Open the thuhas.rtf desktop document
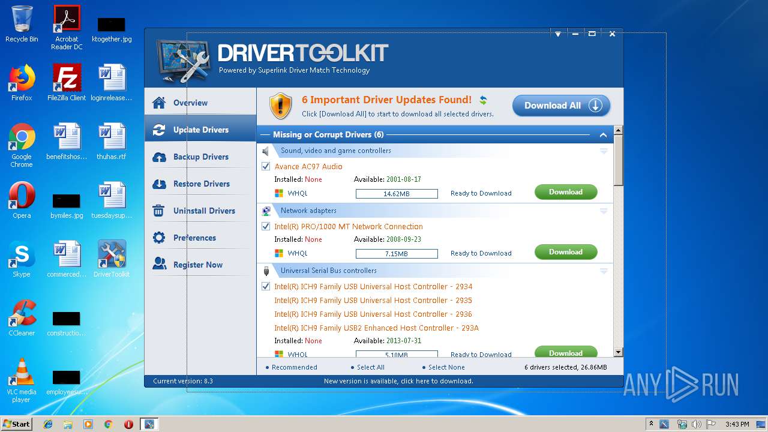 click(112, 142)
